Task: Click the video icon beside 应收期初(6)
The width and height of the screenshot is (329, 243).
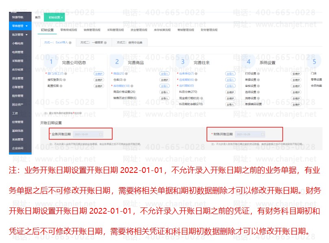Action: 196,80
